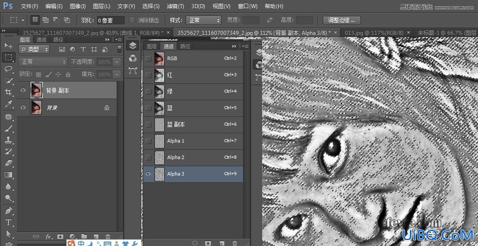The width and height of the screenshot is (478, 246).
Task: Select the Gradient tool
Action: [8, 175]
